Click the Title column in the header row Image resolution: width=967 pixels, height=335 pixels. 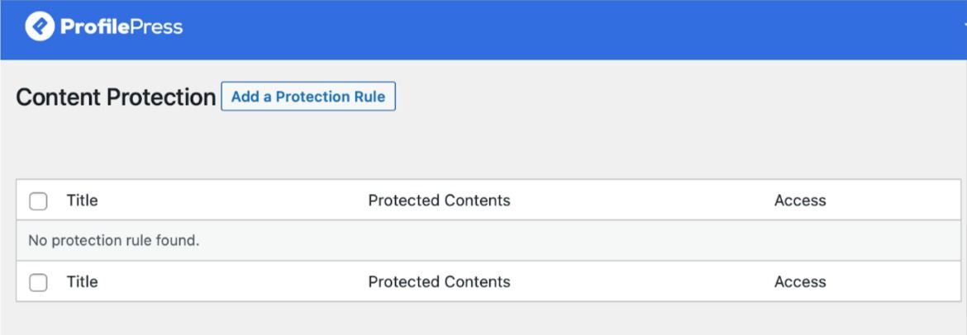click(x=82, y=200)
